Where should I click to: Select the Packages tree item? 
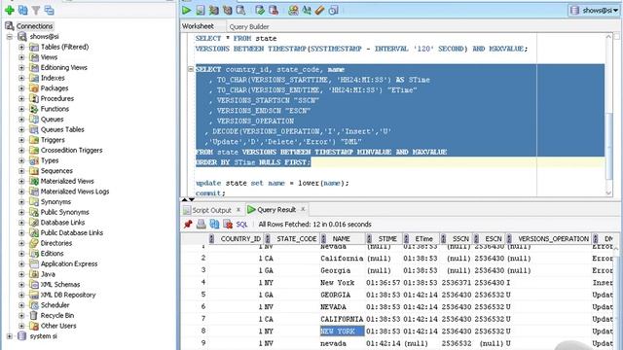(x=55, y=88)
